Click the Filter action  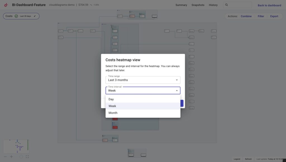[x=261, y=16]
